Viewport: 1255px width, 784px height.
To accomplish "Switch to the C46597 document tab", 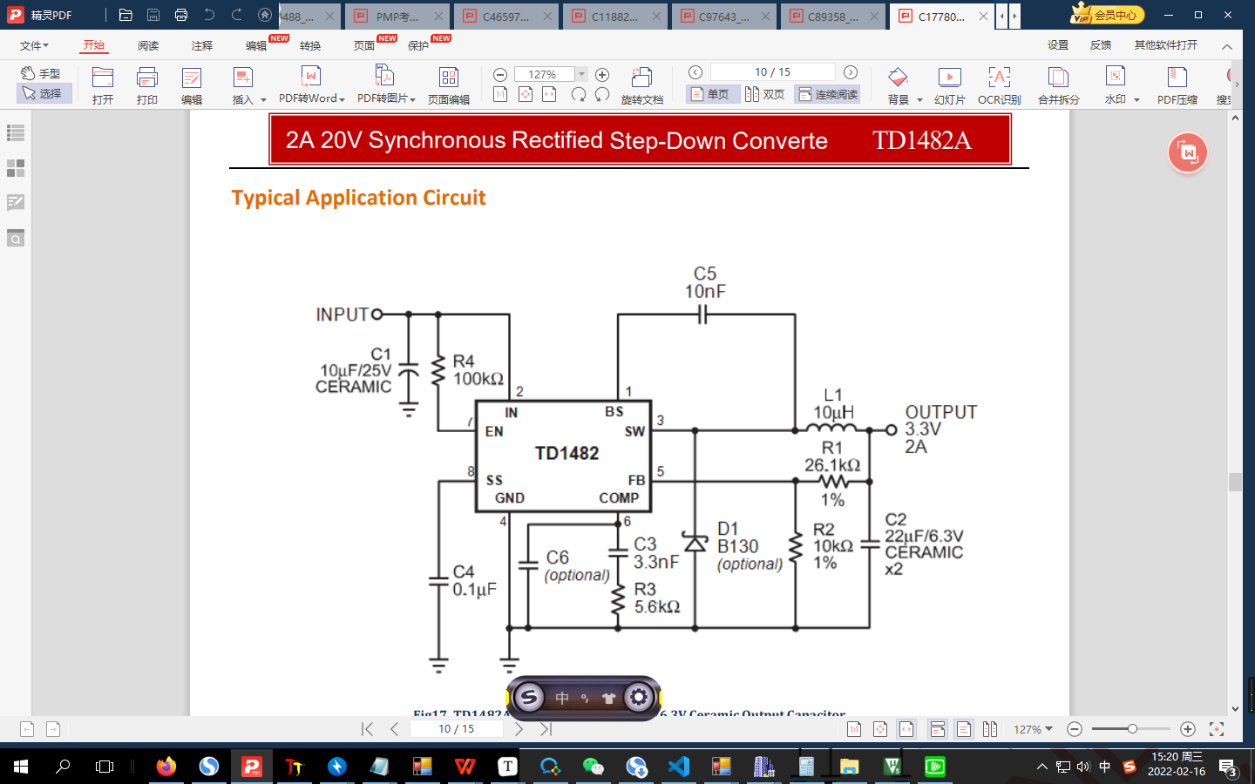I will point(506,17).
